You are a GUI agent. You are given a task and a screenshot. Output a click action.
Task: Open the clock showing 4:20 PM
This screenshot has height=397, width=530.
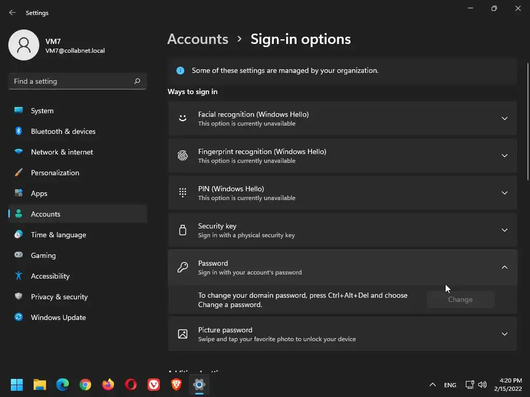point(508,385)
